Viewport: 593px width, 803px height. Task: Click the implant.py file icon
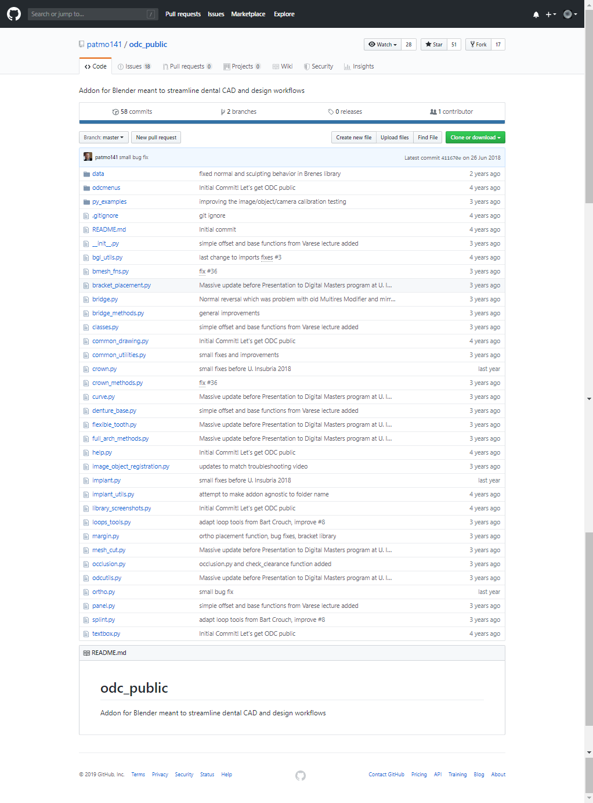pos(86,481)
